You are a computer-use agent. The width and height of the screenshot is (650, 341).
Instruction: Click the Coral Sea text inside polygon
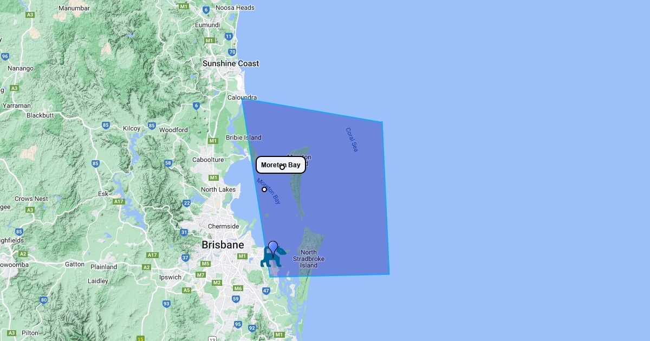(352, 140)
